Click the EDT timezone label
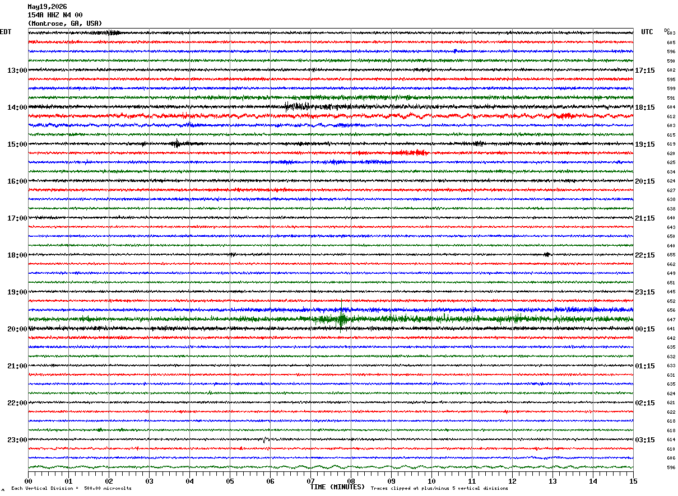Screen dimensions: 678x496 tap(6, 32)
